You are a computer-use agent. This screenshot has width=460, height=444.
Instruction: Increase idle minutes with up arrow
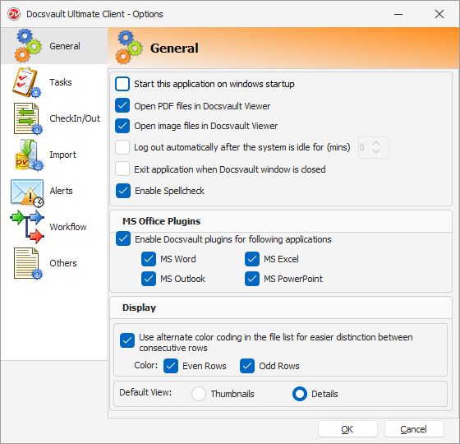[x=376, y=143]
